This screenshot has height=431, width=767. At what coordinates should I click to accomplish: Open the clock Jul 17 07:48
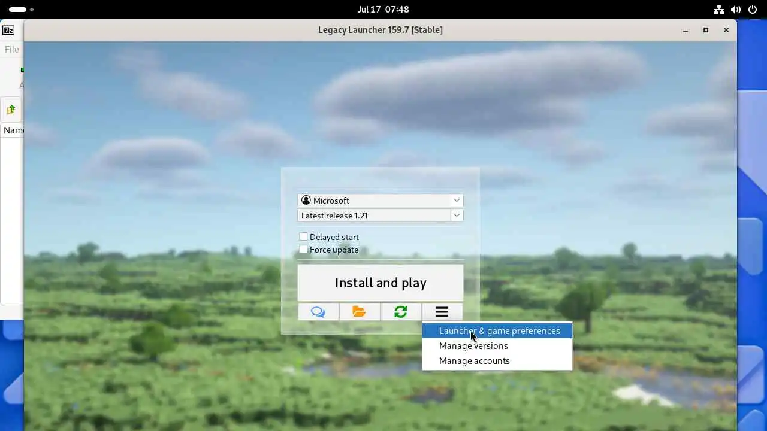click(383, 10)
